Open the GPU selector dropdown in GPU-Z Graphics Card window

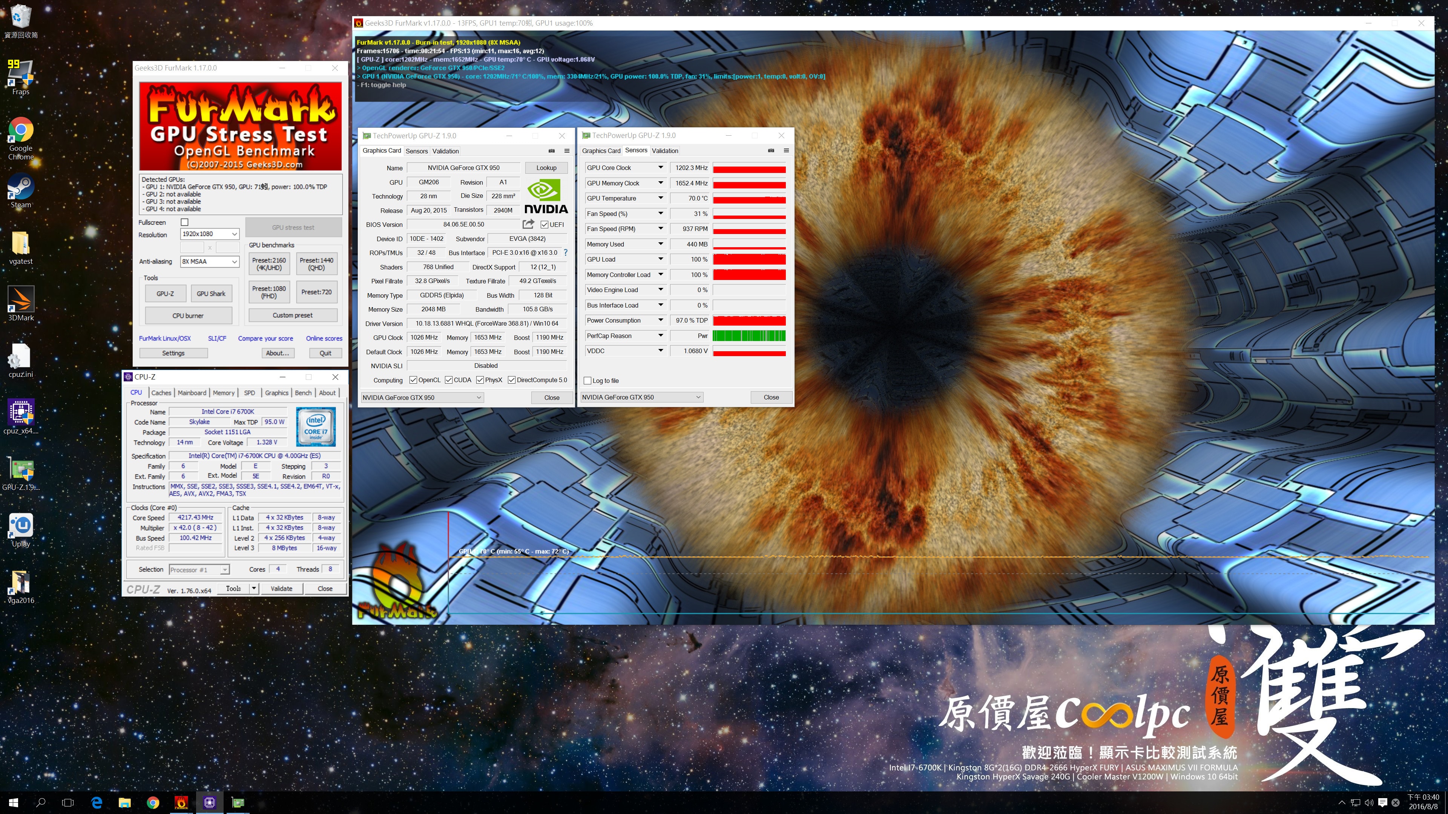click(422, 398)
